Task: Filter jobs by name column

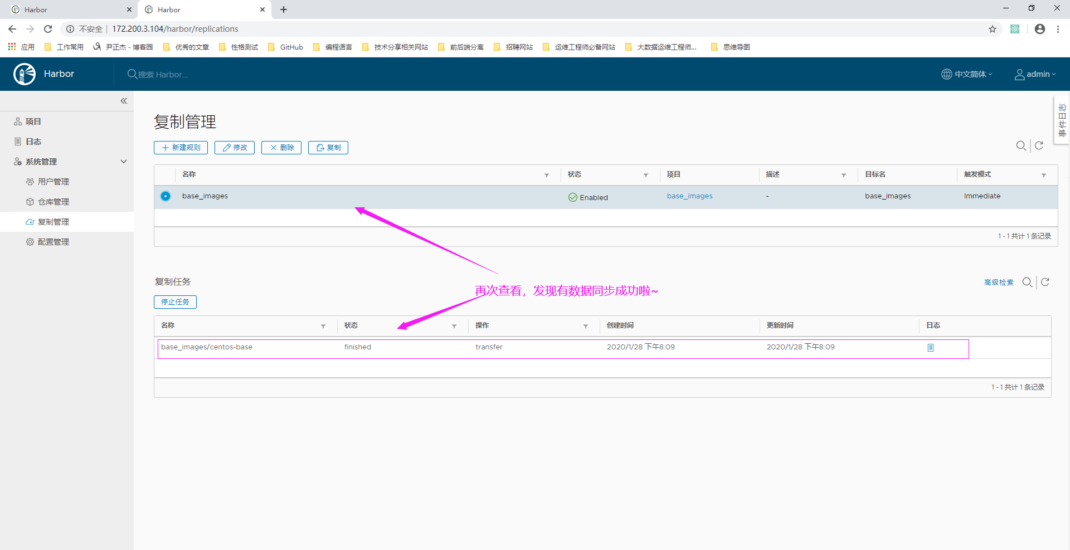Action: (323, 326)
